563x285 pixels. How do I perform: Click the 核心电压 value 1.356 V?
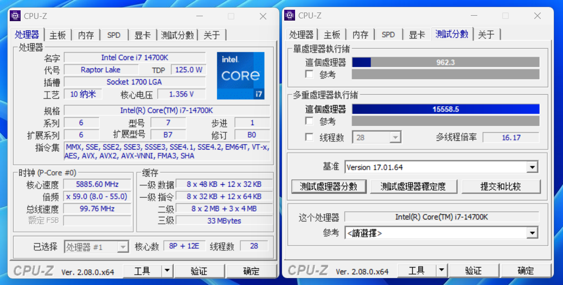click(x=181, y=94)
